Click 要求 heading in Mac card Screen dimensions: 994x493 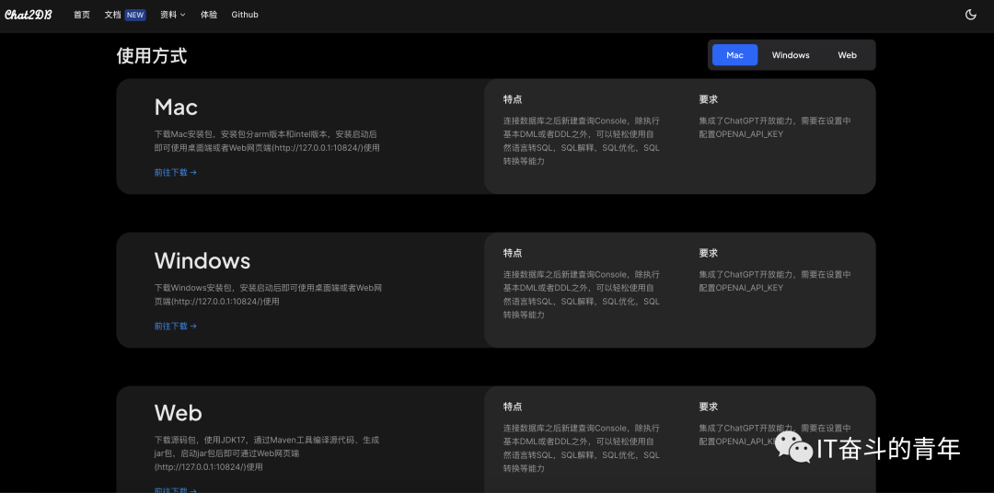tap(709, 99)
